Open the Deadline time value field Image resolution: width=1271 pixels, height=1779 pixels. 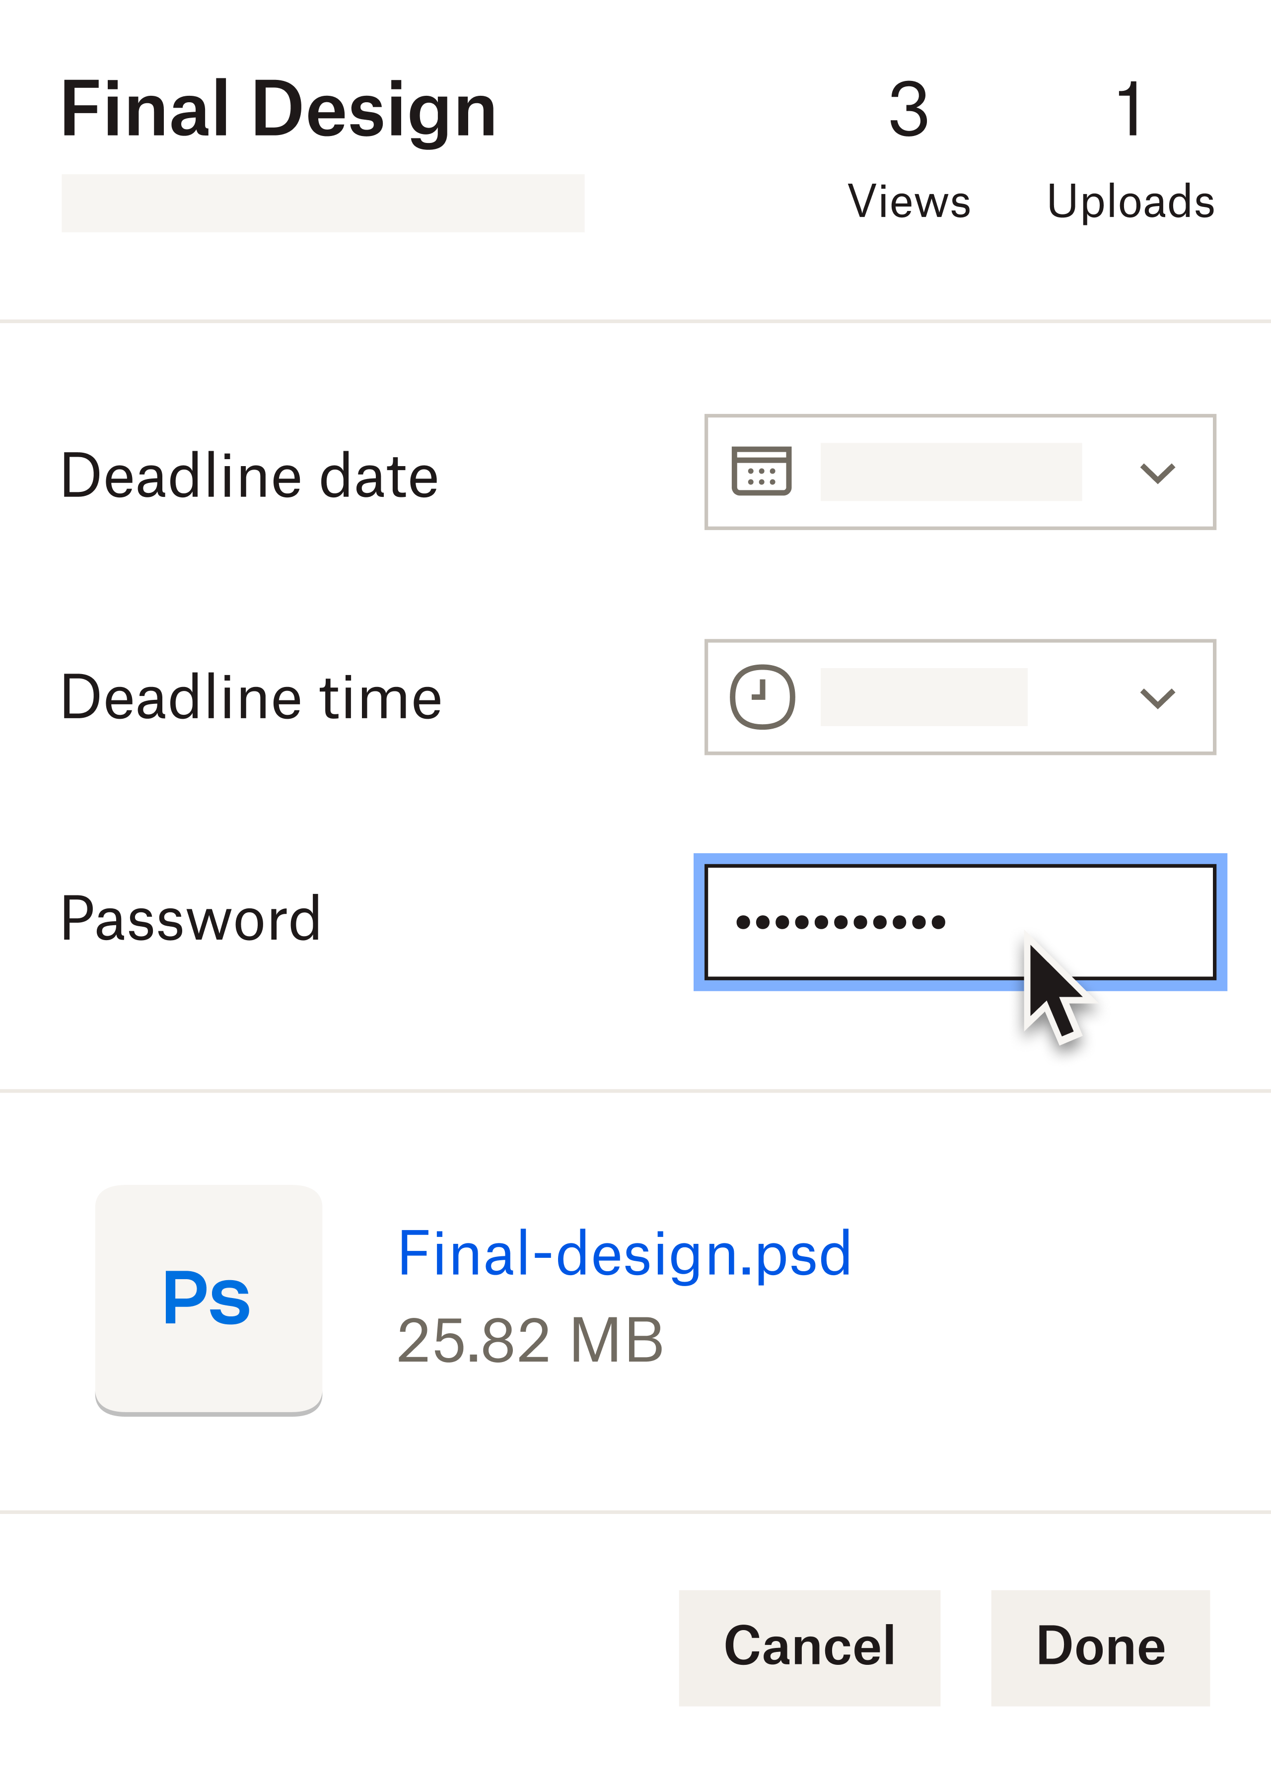click(923, 697)
